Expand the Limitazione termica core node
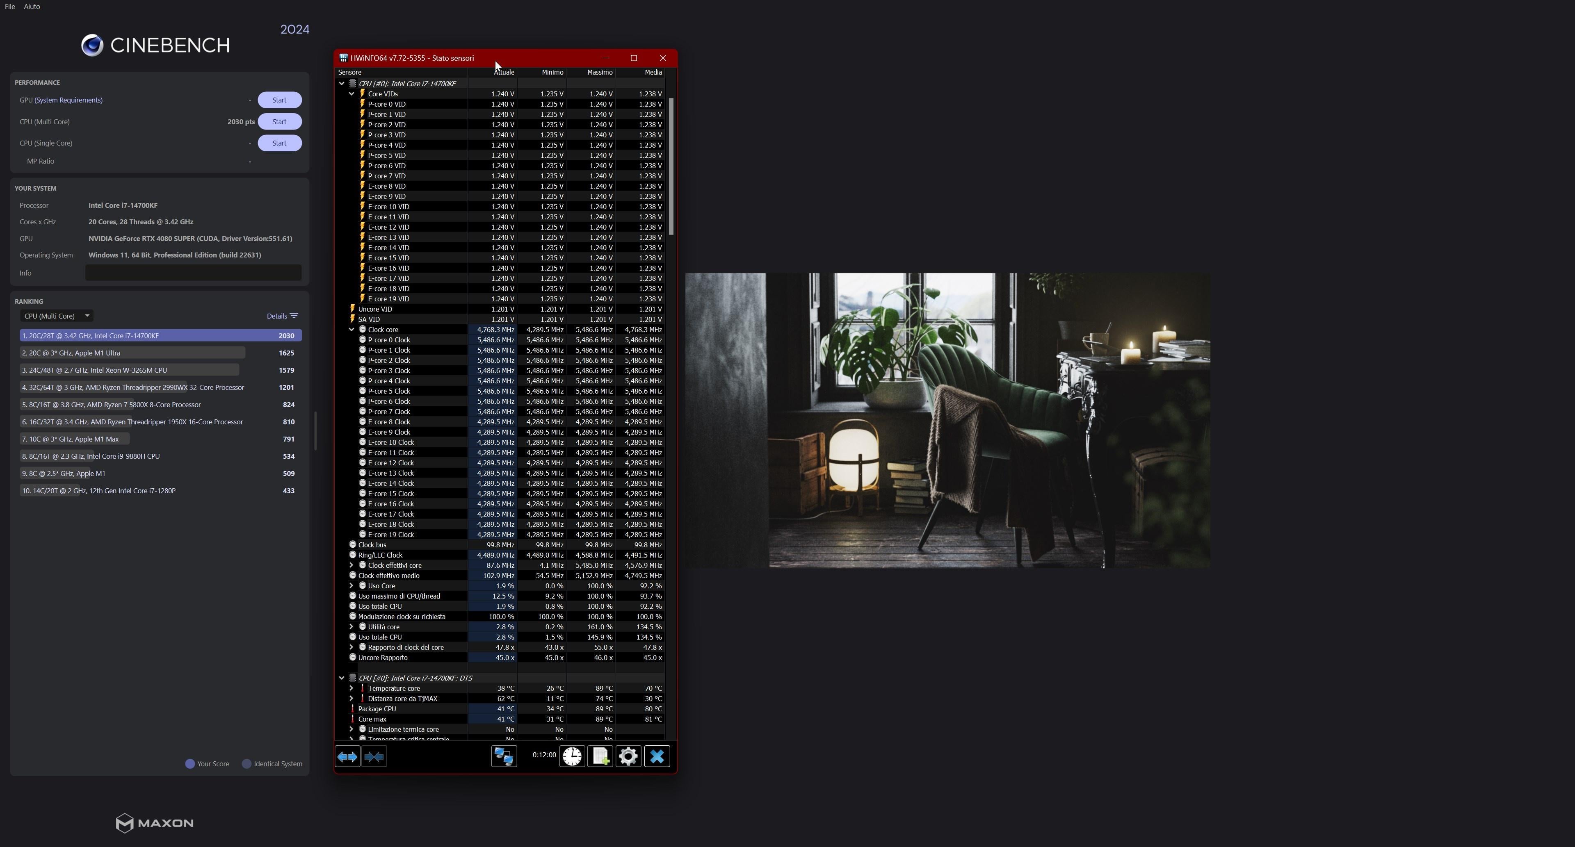 coord(352,729)
